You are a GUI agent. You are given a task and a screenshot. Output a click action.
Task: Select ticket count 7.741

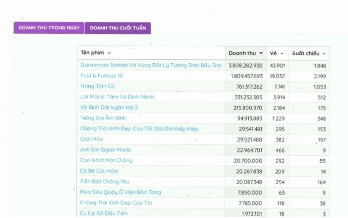[280, 87]
